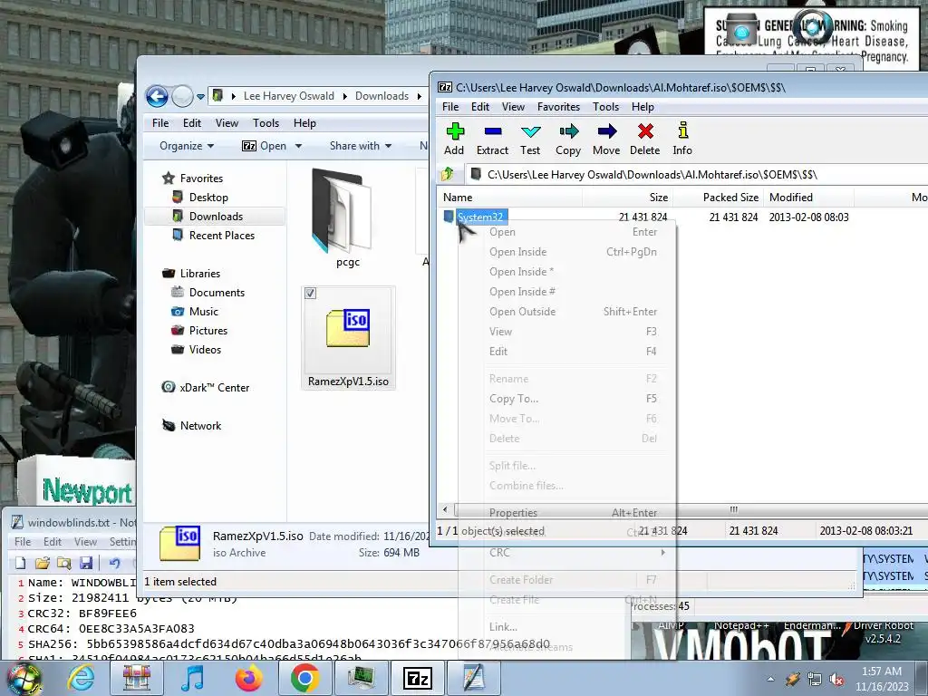
Task: Open the music note app on taskbar
Action: pyautogui.click(x=192, y=678)
